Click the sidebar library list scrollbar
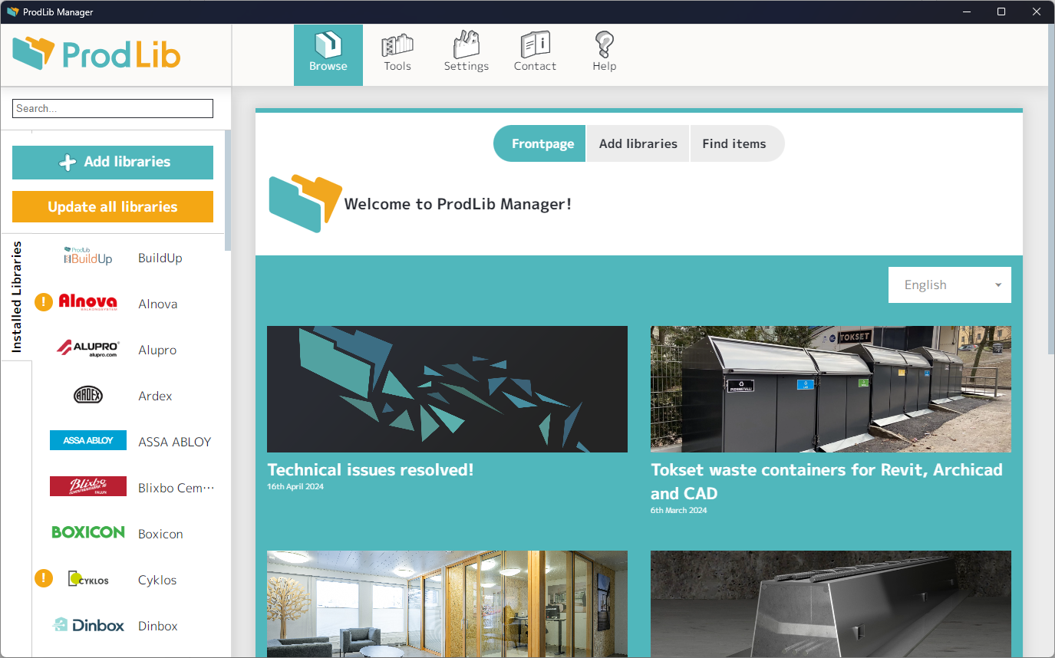Image resolution: width=1055 pixels, height=658 pixels. pyautogui.click(x=228, y=192)
